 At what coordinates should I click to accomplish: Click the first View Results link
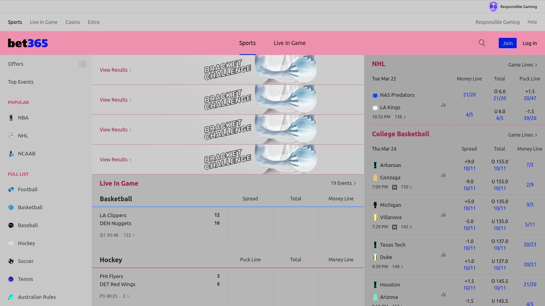116,70
